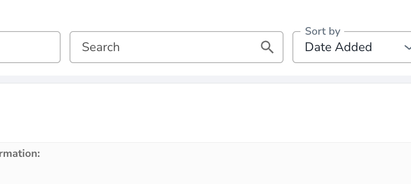Click the thin line above the information section
This screenshot has width=411, height=184.
205,142
